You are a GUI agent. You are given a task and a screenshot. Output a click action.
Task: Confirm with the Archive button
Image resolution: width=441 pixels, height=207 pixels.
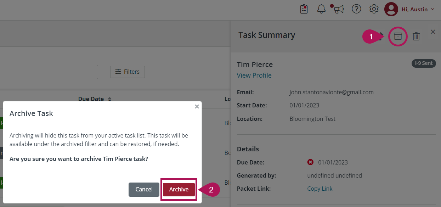coord(179,189)
